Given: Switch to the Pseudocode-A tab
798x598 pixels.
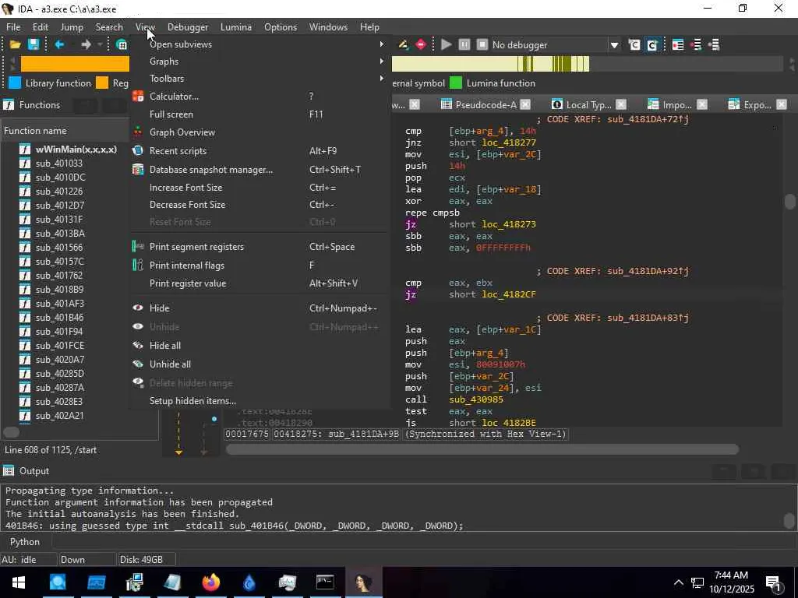Looking at the screenshot, I should pyautogui.click(x=486, y=105).
